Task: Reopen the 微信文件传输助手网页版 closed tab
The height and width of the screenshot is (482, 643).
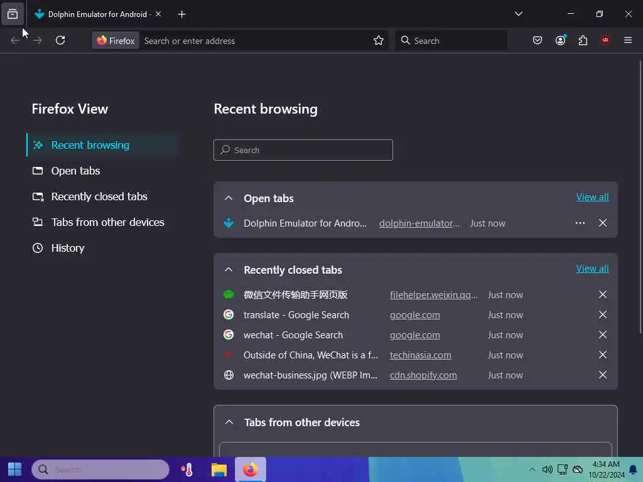Action: click(x=295, y=295)
